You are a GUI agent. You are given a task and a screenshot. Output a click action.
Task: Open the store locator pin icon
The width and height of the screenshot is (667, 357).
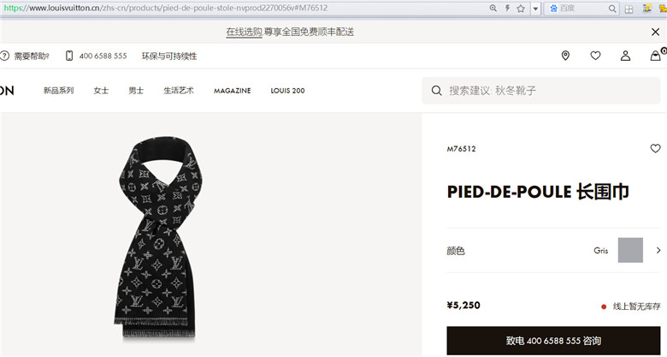(x=565, y=56)
